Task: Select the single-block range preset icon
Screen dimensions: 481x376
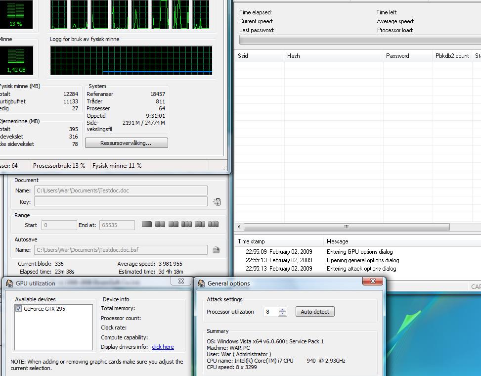Action: [147, 224]
